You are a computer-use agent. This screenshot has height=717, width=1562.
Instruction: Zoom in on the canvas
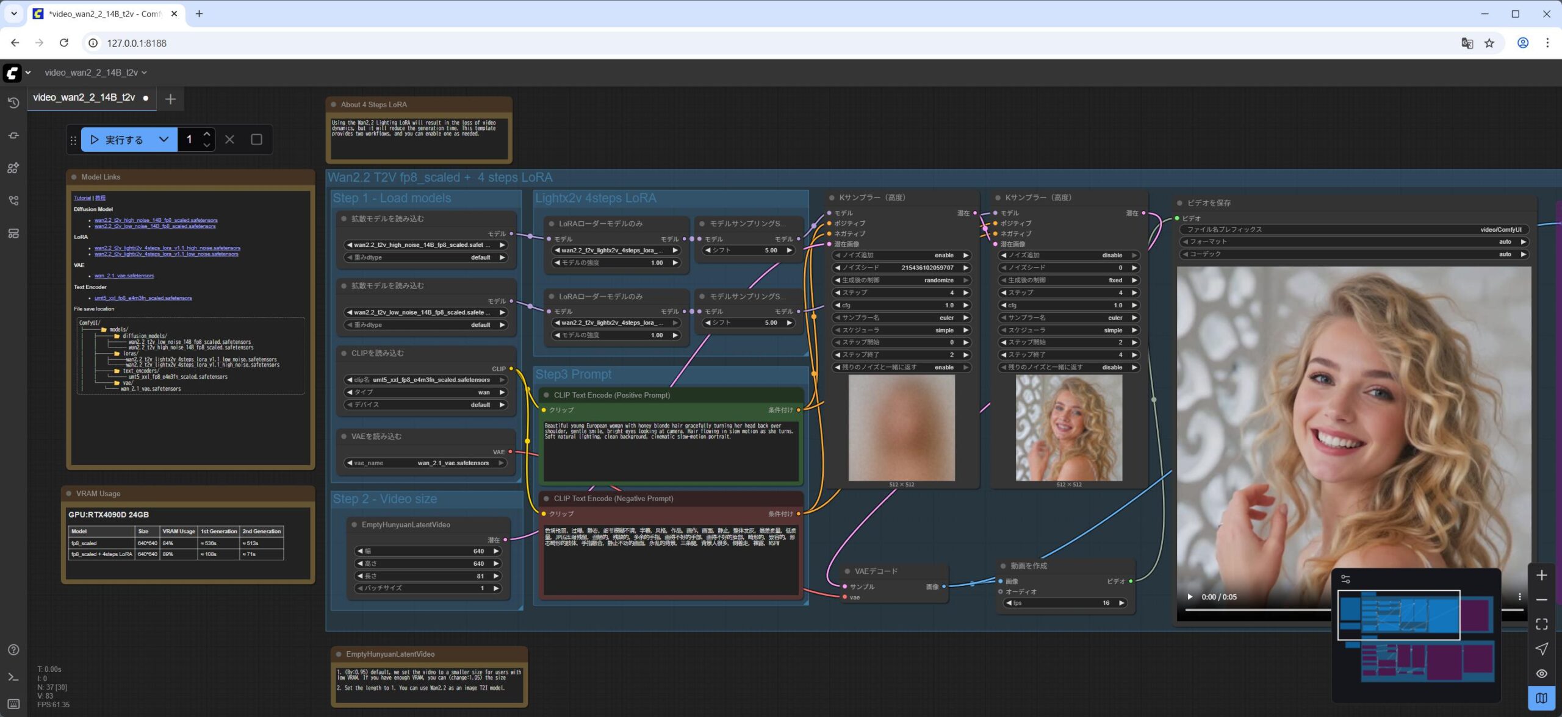coord(1541,576)
